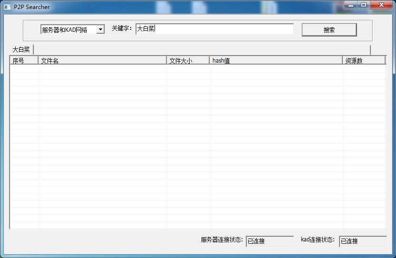This screenshot has height=258, width=396.
Task: Click the dropdown arrow beside 服务器和KAD网络
Action: [100, 29]
